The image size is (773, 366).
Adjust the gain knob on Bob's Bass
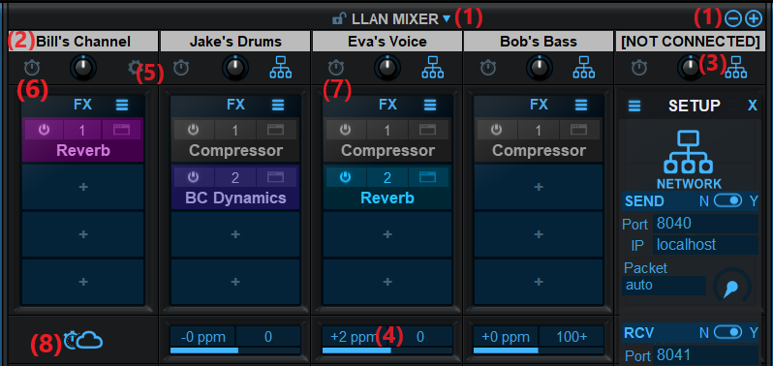tap(539, 68)
